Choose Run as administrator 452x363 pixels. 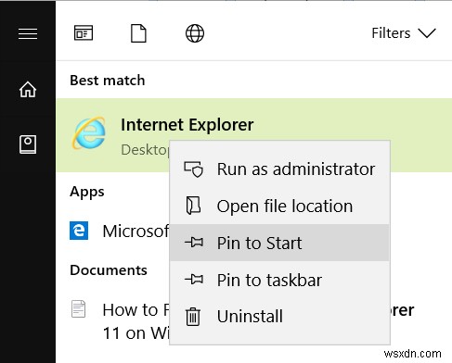click(x=279, y=169)
